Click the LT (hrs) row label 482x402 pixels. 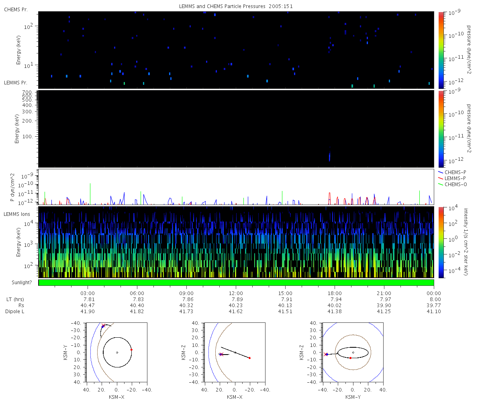coord(14,299)
